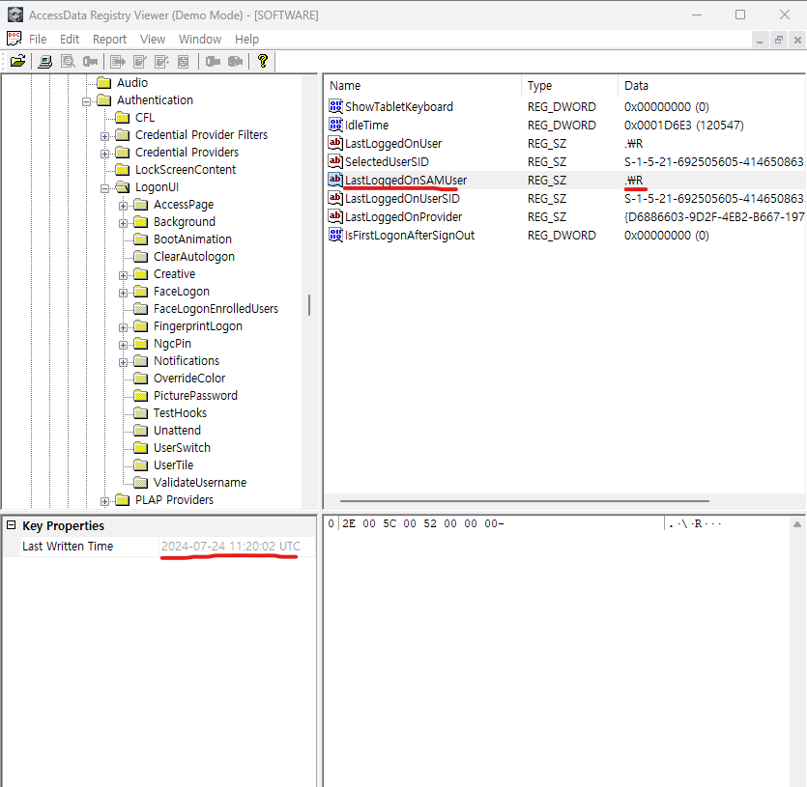This screenshot has height=787, width=807.
Task: Click the IdleTime DWORD value icon
Action: pos(335,125)
